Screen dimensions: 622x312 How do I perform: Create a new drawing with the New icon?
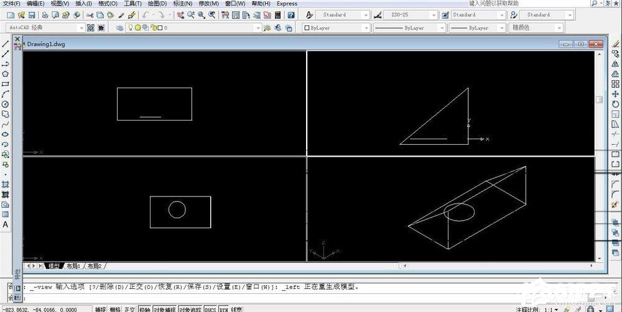tap(11, 15)
